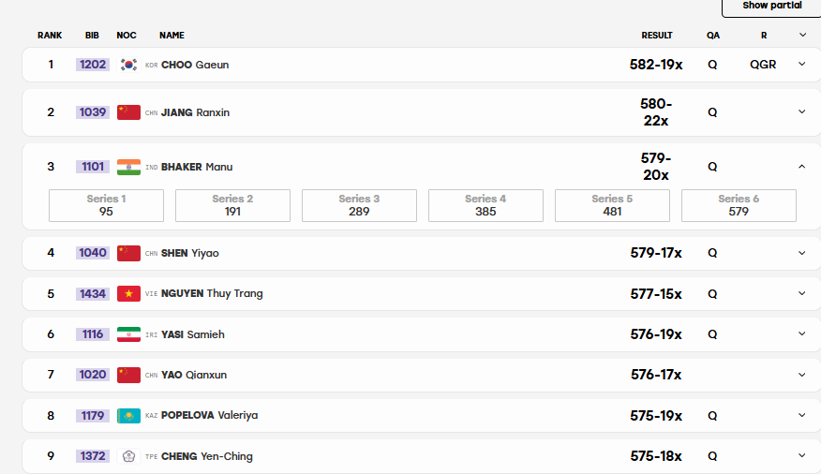821x474 pixels.
Task: Click Chinese Taipei flag beside CHENG Yen-Ching
Action: [x=128, y=456]
